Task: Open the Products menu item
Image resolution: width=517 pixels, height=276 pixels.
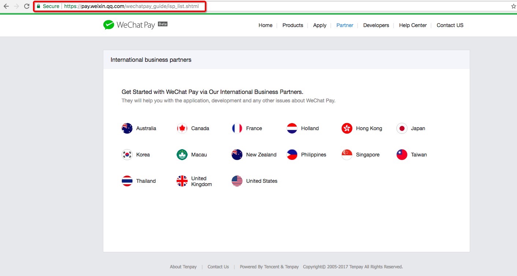Action: pos(293,25)
